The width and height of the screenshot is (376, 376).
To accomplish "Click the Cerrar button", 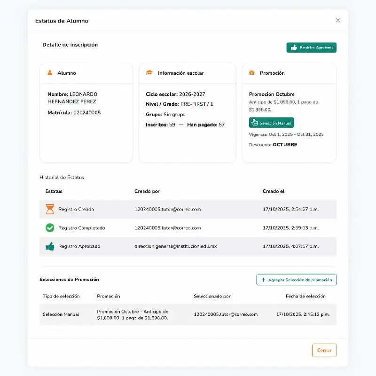I will [x=324, y=350].
